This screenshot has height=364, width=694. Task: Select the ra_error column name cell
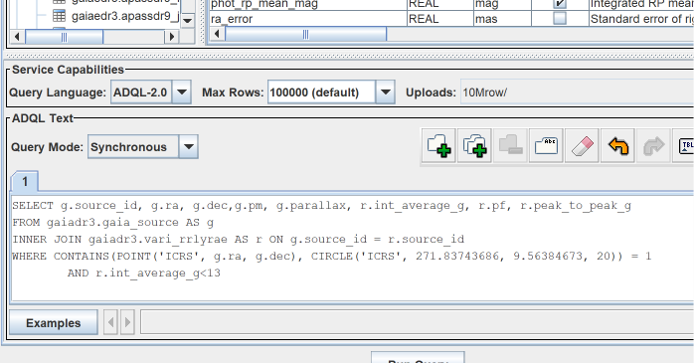click(307, 19)
